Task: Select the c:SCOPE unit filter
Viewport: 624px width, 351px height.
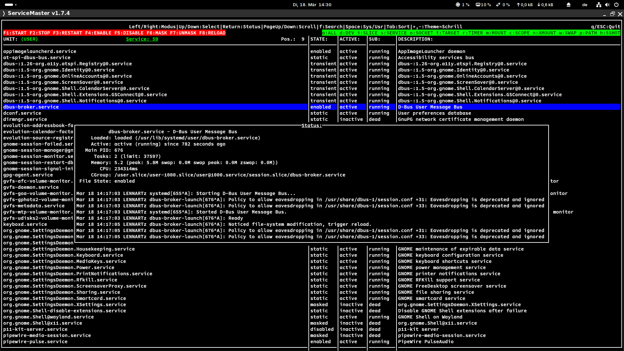Action: pyautogui.click(x=519, y=33)
